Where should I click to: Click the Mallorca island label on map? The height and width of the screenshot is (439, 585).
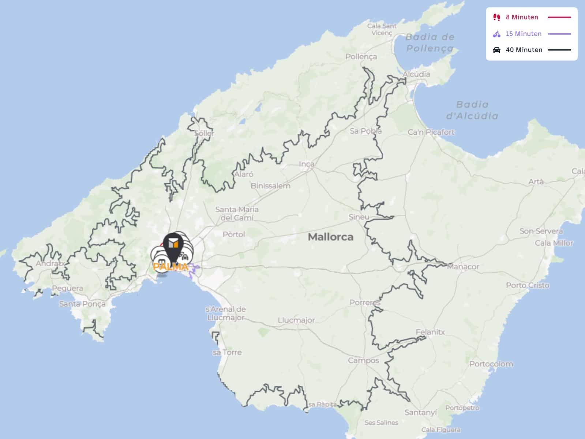click(331, 237)
